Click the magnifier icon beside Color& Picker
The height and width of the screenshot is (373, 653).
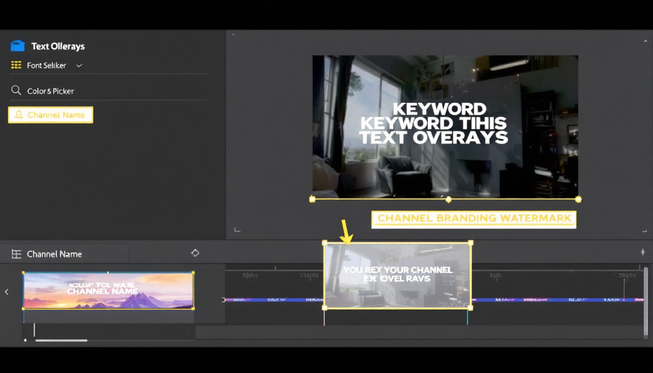(16, 91)
